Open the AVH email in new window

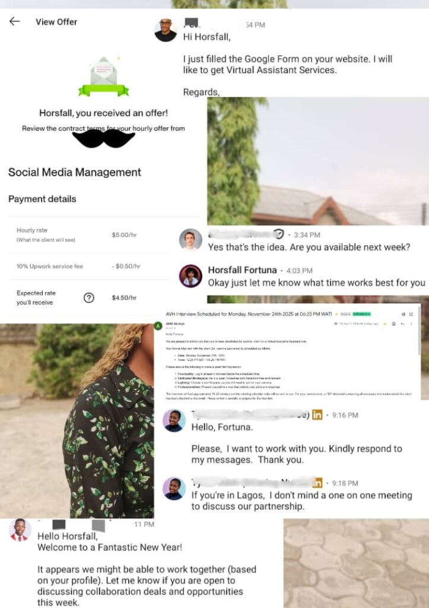pos(411,314)
